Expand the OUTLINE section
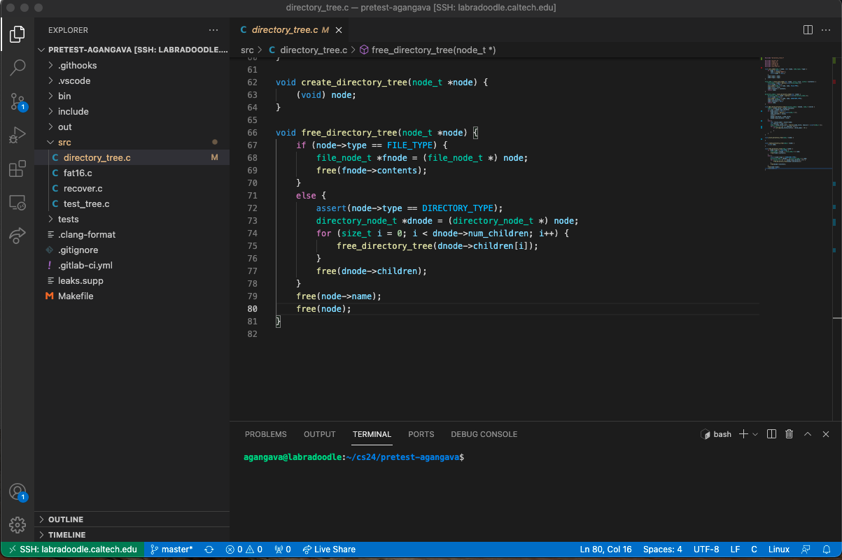The image size is (842, 560). tap(65, 519)
